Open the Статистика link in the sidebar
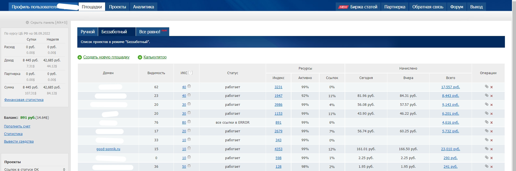The image size is (516, 171). (x=13, y=134)
